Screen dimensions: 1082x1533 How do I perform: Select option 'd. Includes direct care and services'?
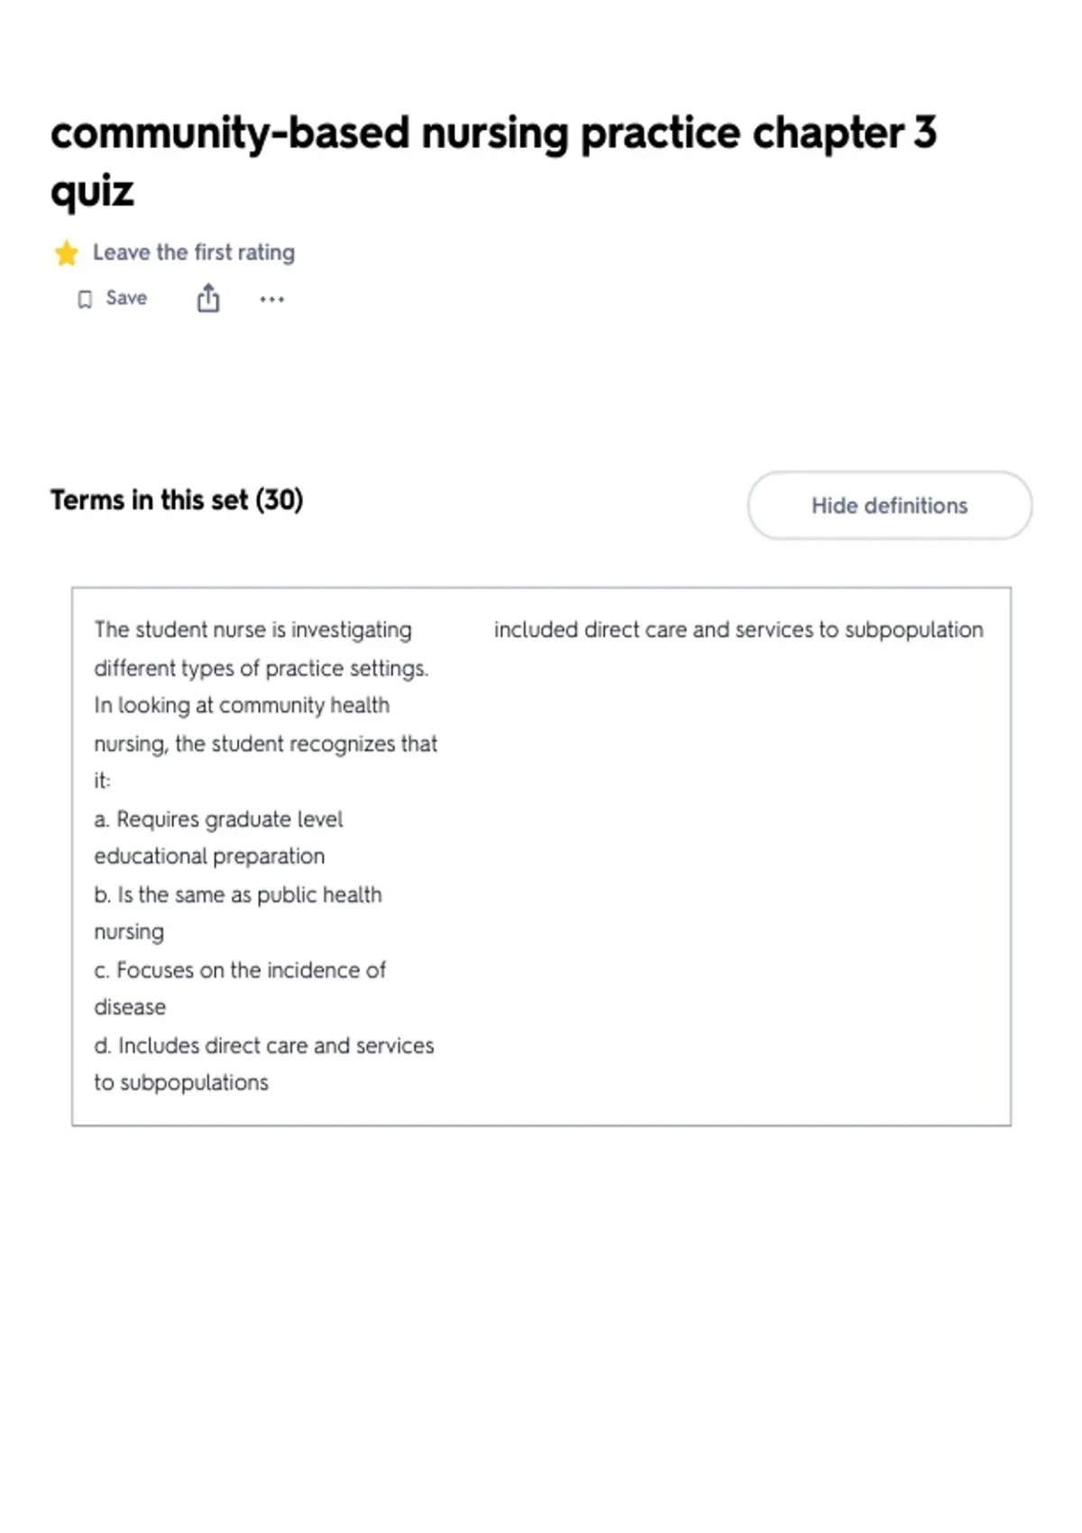[264, 1045]
